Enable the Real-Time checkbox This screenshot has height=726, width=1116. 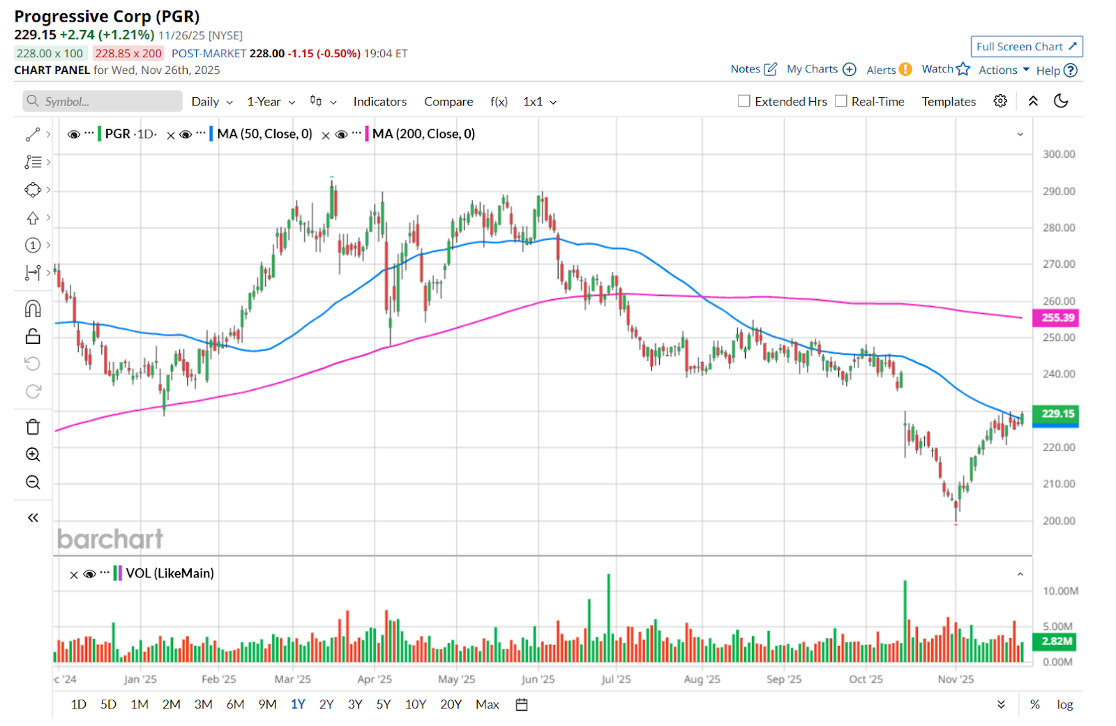841,101
